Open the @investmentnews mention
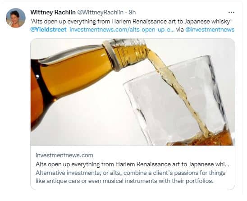This screenshot has height=201, width=247. (x=210, y=30)
